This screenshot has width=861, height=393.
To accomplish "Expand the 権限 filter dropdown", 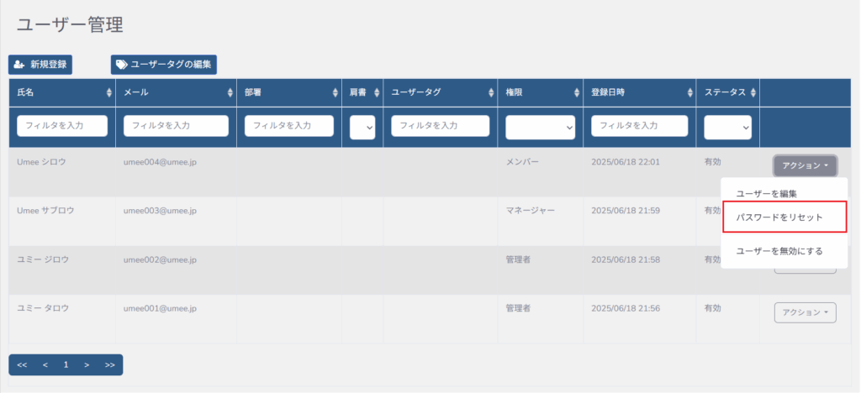I will pos(540,127).
